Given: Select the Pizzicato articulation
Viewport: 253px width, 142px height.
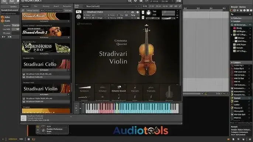Looking at the screenshot, I should point(151,89).
